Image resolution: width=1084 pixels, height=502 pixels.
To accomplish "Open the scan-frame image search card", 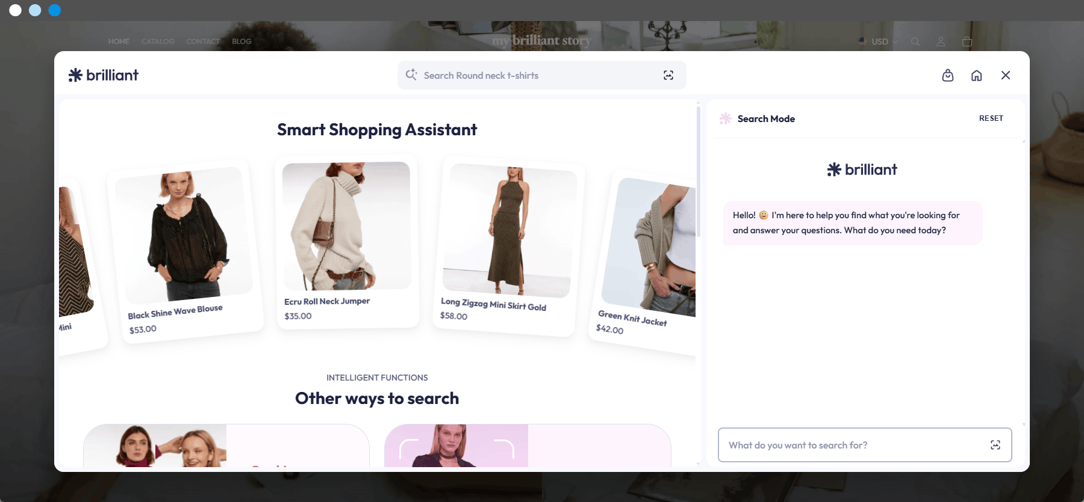I will tap(528, 445).
